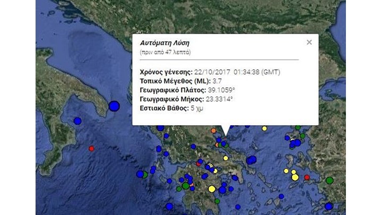Select the latitude value "39.1059°"
The height and width of the screenshot is (215, 382).
coord(221,90)
